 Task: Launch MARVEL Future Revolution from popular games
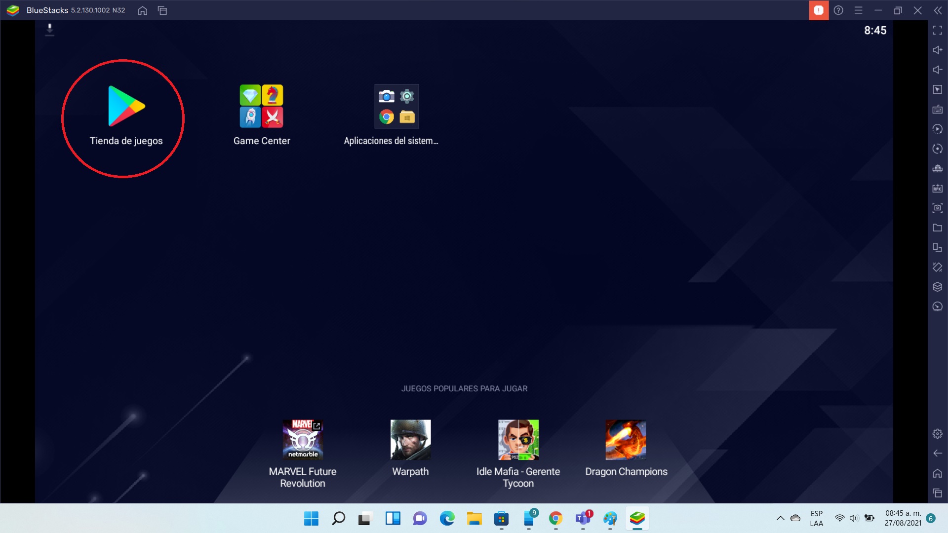coord(302,439)
